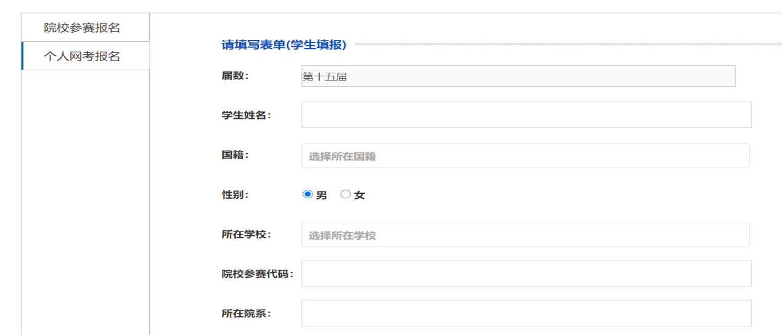The width and height of the screenshot is (782, 335).
Task: Expand the 所在学校 selection dropdown
Action: tap(525, 235)
